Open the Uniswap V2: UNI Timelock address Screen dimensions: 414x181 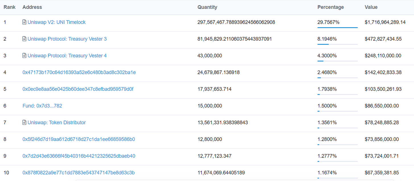click(x=57, y=22)
